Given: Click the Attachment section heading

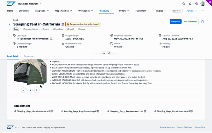Looking at the screenshot, I should 22,106.
